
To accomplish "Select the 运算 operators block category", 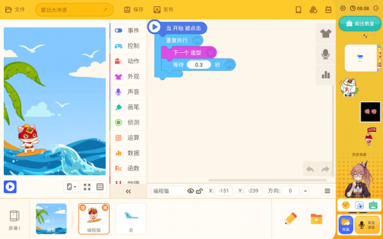I will click(128, 138).
